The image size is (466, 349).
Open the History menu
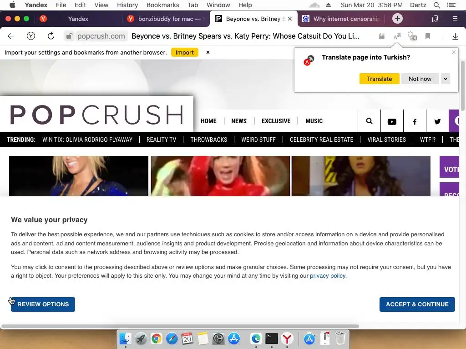tap(127, 5)
